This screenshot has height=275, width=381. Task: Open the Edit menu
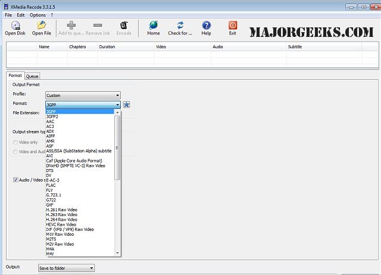[x=21, y=15]
